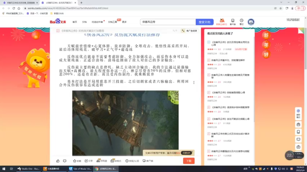
Task: Click the 收藏 star favorite button
Action: [x=77, y=161]
